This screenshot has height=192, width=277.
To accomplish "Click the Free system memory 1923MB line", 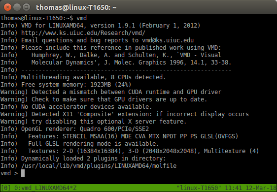I will pyautogui.click(x=66, y=85).
